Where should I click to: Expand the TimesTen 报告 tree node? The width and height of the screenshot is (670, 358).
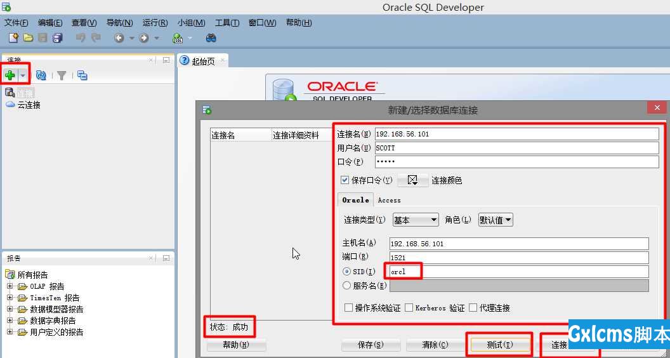point(10,297)
